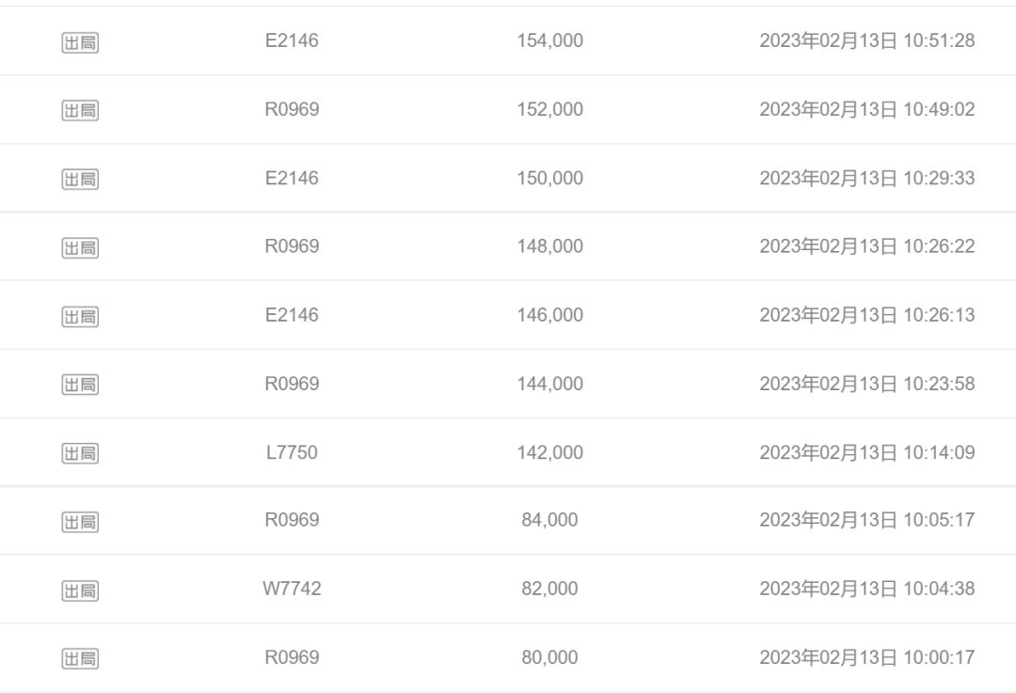Select the 84,000 bid amount

pos(549,520)
